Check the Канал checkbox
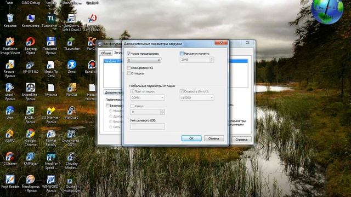 tap(132, 106)
